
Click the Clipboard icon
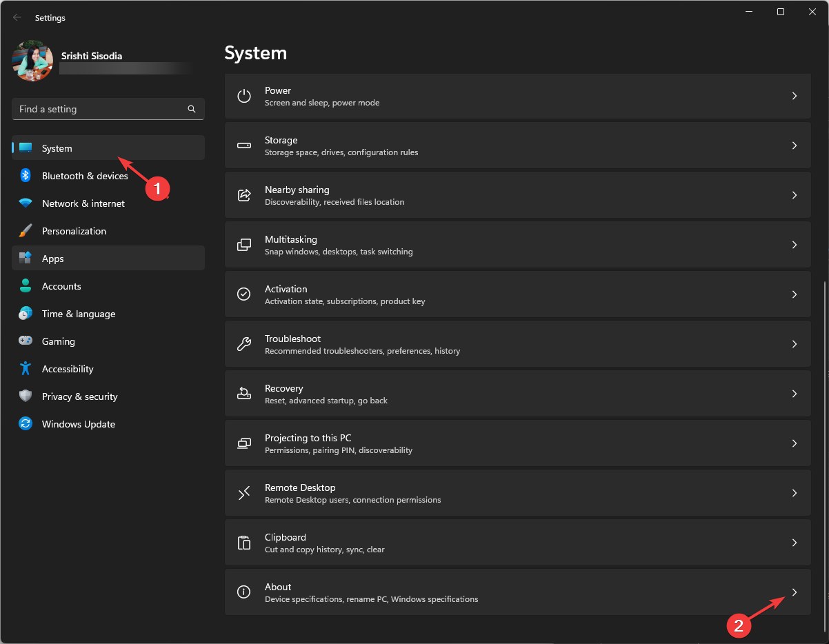tap(244, 543)
